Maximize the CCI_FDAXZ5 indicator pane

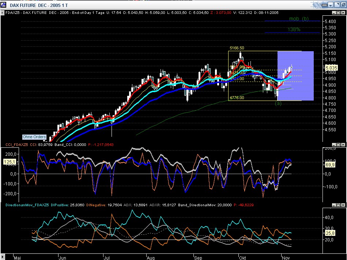pos(338,145)
